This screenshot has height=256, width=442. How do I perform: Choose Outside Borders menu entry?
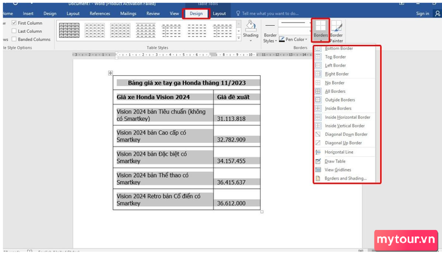pos(345,100)
